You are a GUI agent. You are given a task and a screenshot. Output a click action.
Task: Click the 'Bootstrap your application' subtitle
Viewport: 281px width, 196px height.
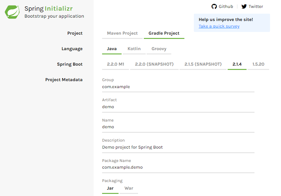[x=54, y=16]
